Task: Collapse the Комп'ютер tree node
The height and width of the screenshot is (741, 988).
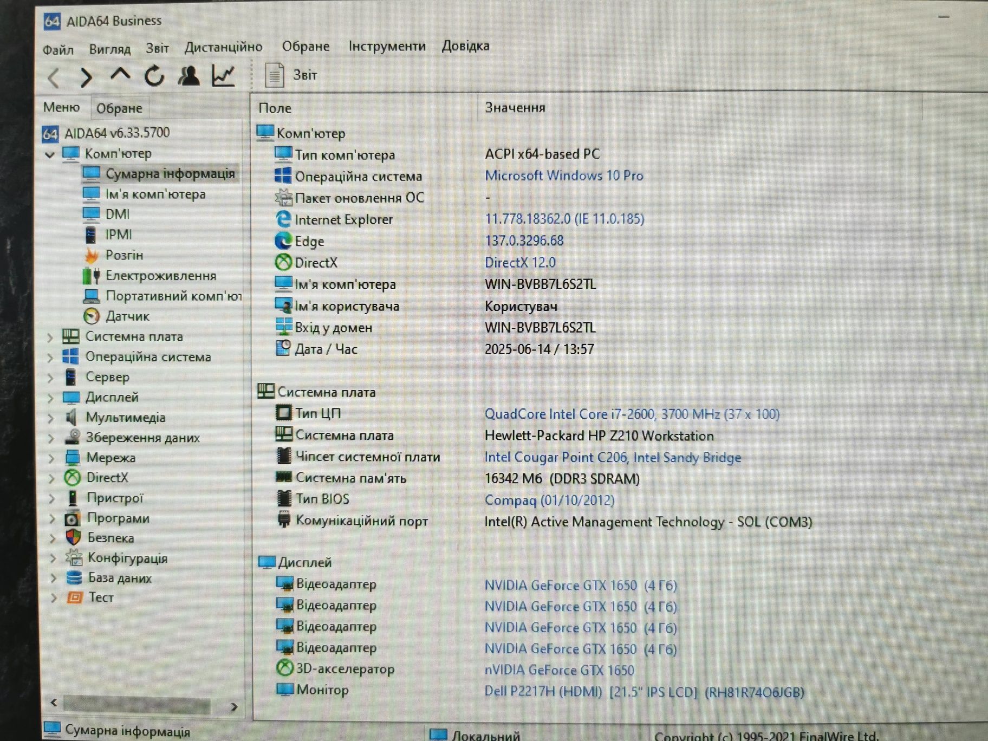Action: coord(50,155)
